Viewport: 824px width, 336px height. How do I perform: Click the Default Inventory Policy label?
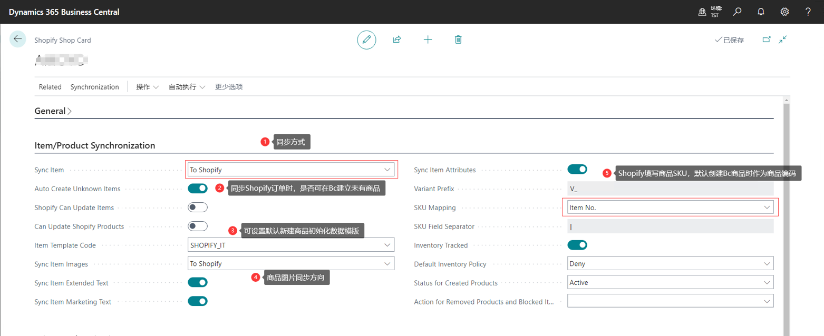tap(450, 264)
